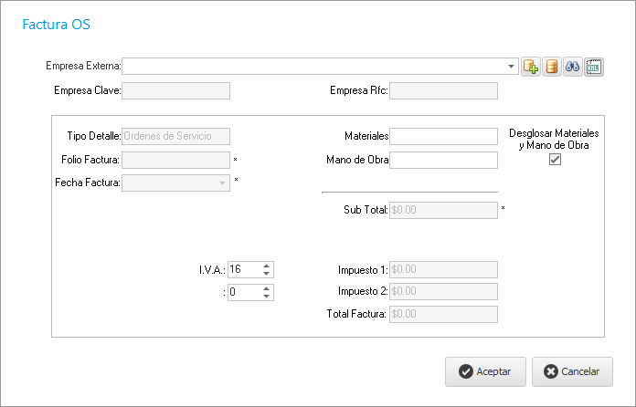Click the I.V.A. number field
636x407 pixels.
click(x=243, y=269)
